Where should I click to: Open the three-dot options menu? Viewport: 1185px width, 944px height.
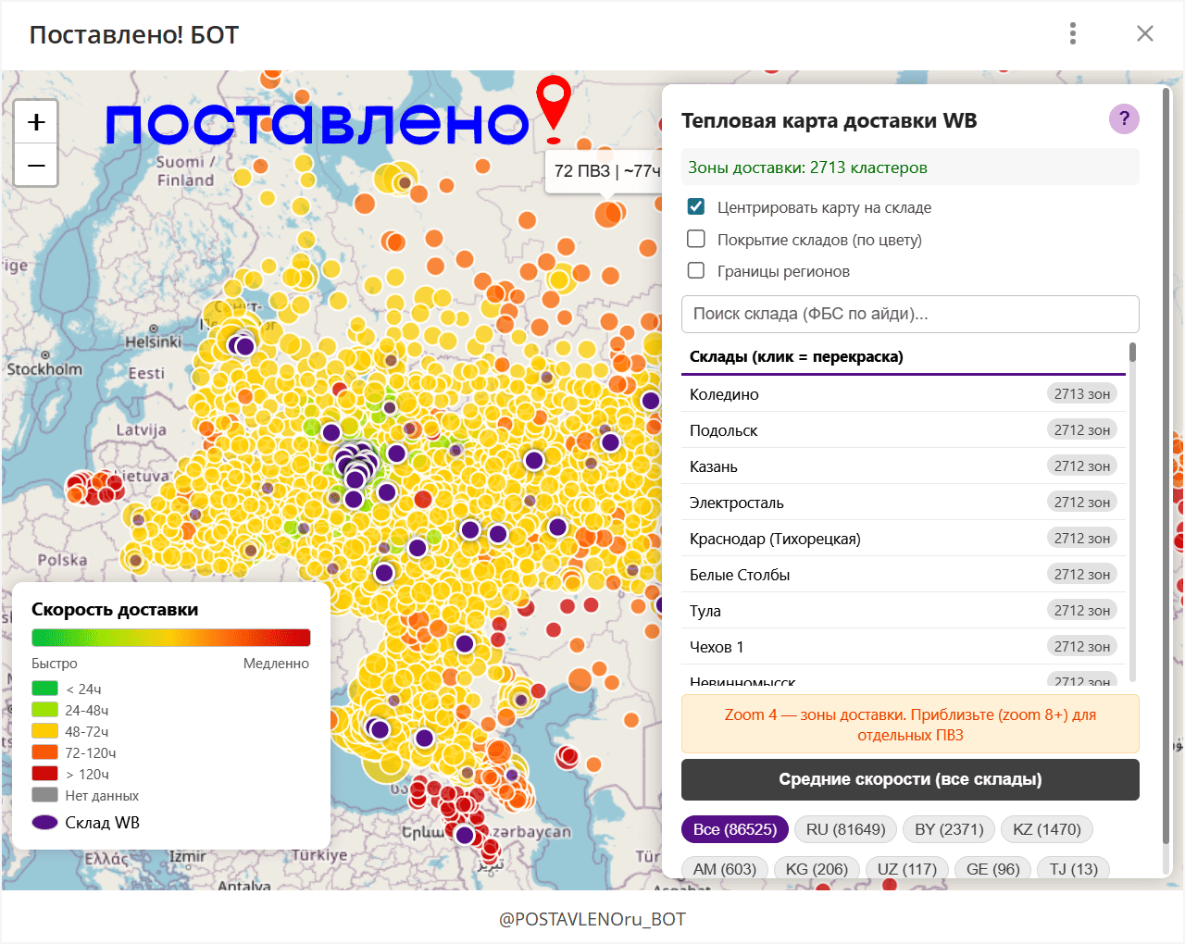click(1073, 34)
